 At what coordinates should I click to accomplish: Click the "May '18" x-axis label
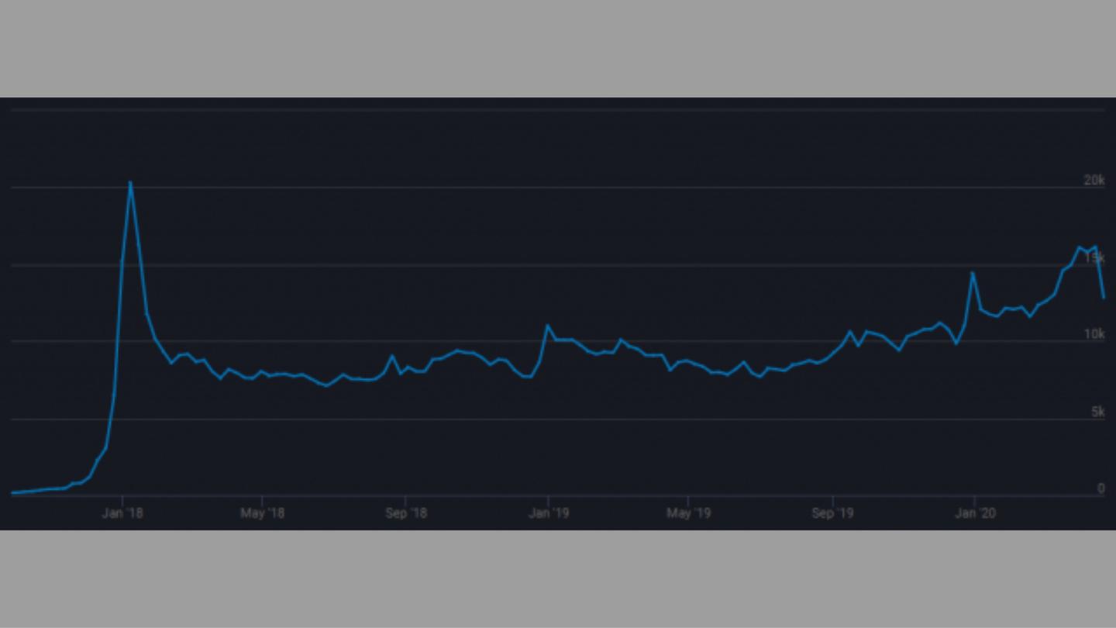coord(263,513)
